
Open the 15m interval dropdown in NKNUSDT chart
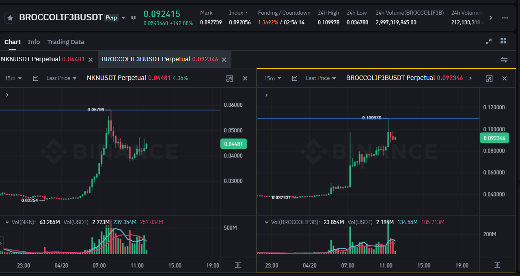tap(13, 78)
